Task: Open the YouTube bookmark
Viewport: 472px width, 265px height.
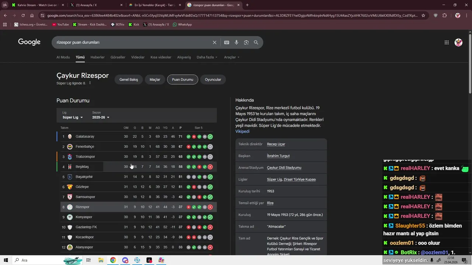Action: click(x=60, y=24)
